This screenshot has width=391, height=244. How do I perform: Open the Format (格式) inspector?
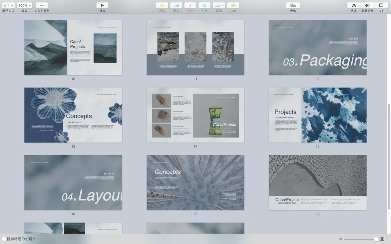354,5
